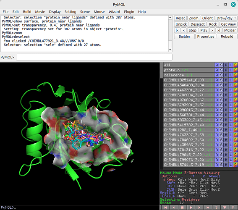Click the stop square icon in bottom bar
This screenshot has width=238, height=210.
pyautogui.click(x=183, y=207)
